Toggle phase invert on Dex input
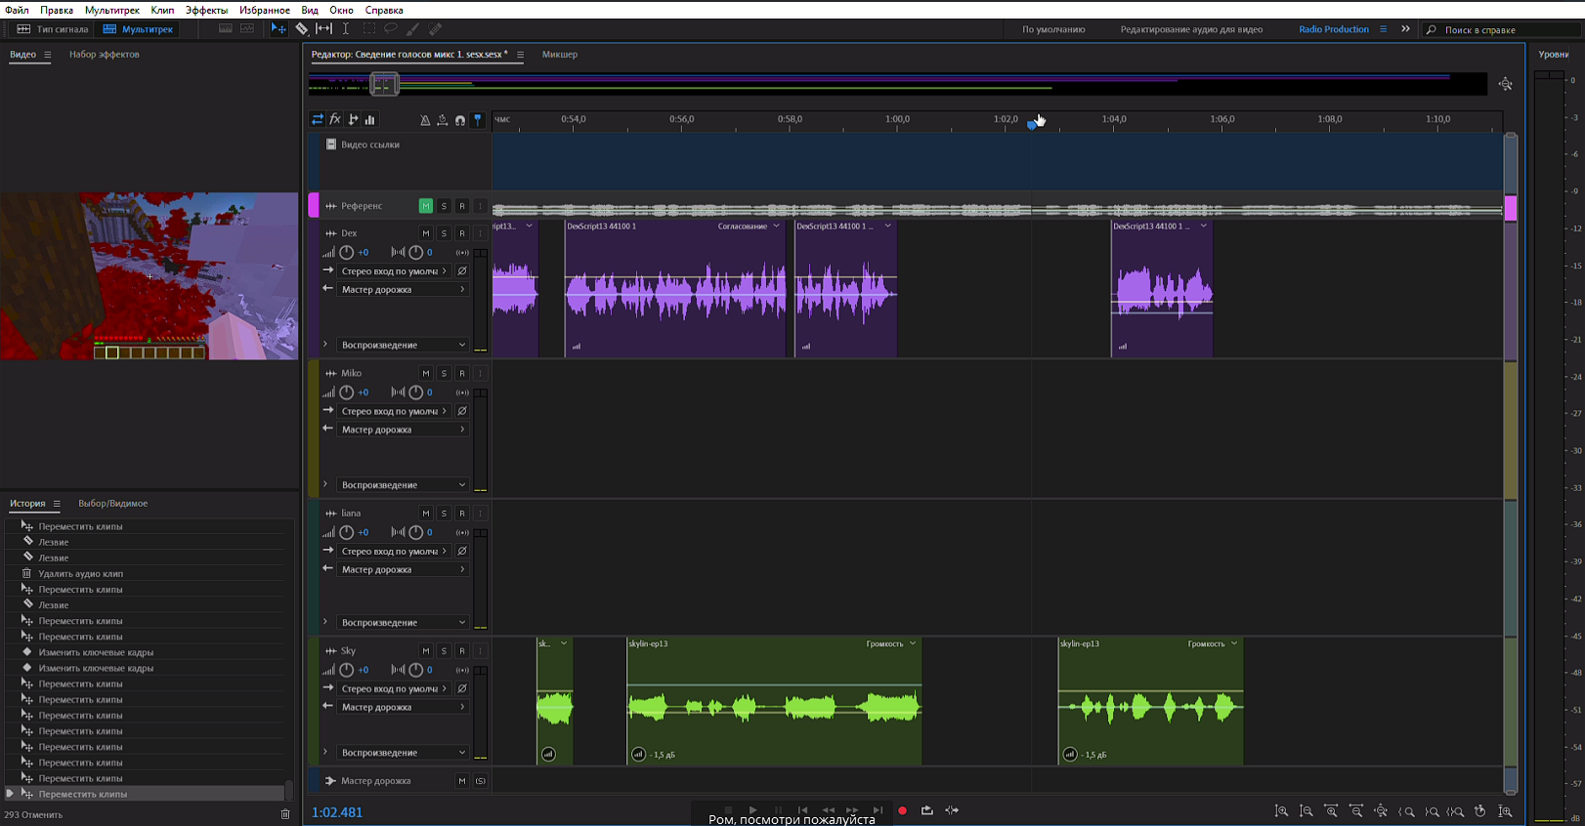Image resolution: width=1585 pixels, height=826 pixels. [462, 271]
